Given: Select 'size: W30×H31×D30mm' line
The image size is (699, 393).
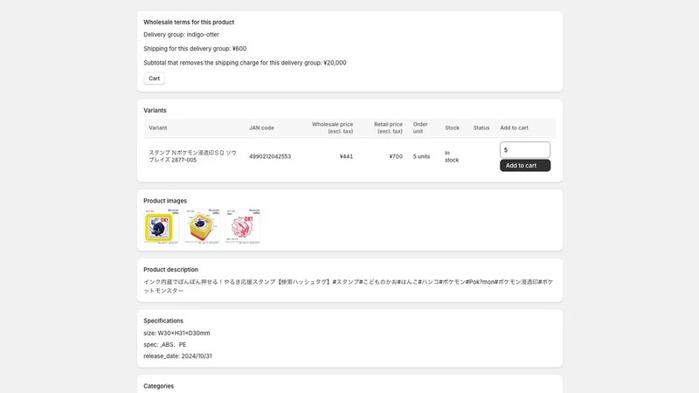Looking at the screenshot, I should (x=176, y=333).
